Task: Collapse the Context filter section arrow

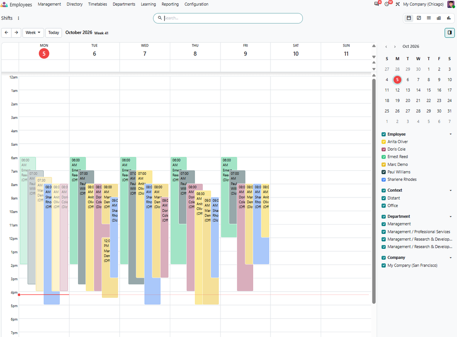Action: point(451,191)
